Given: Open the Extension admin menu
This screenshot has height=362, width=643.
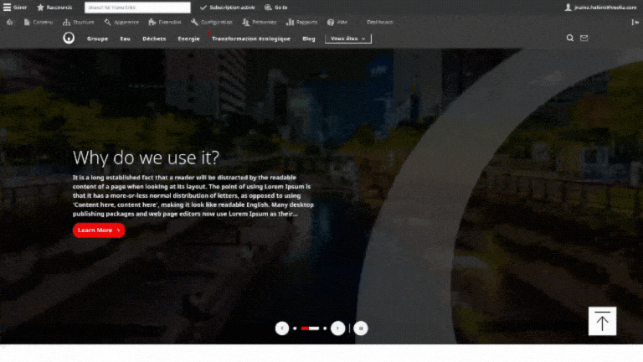Looking at the screenshot, I should coord(165,22).
